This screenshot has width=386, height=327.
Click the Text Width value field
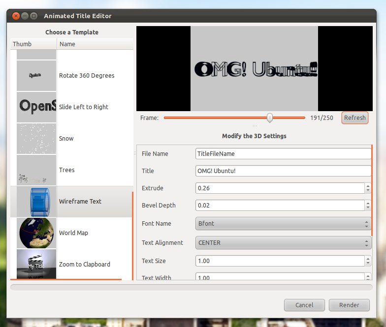tap(280, 276)
